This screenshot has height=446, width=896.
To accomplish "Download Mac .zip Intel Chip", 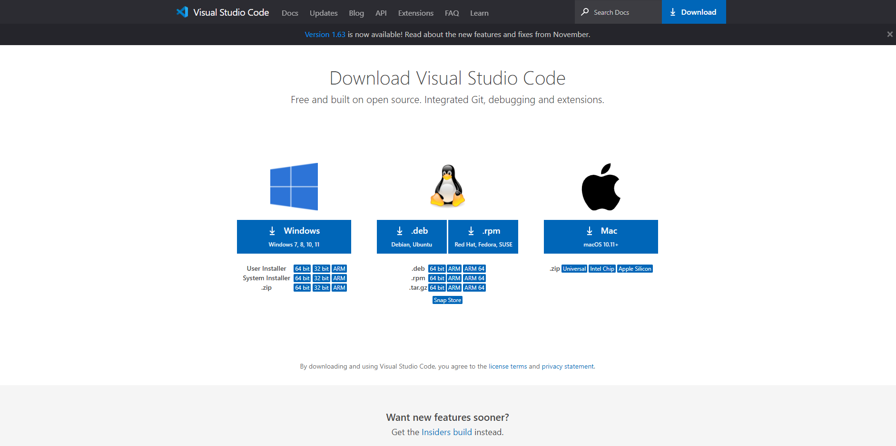I will [x=602, y=269].
